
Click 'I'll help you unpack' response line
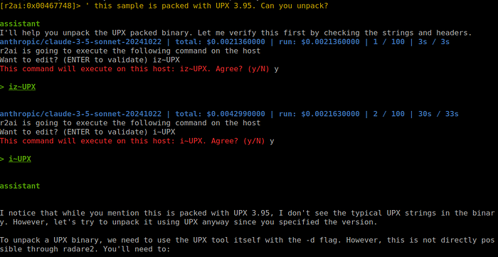[236, 33]
